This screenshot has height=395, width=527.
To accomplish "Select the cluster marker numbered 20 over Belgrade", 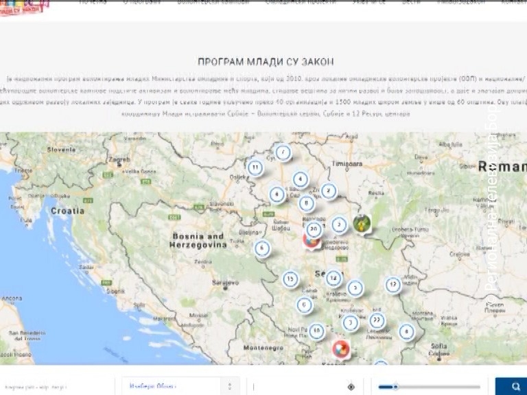I will [314, 230].
